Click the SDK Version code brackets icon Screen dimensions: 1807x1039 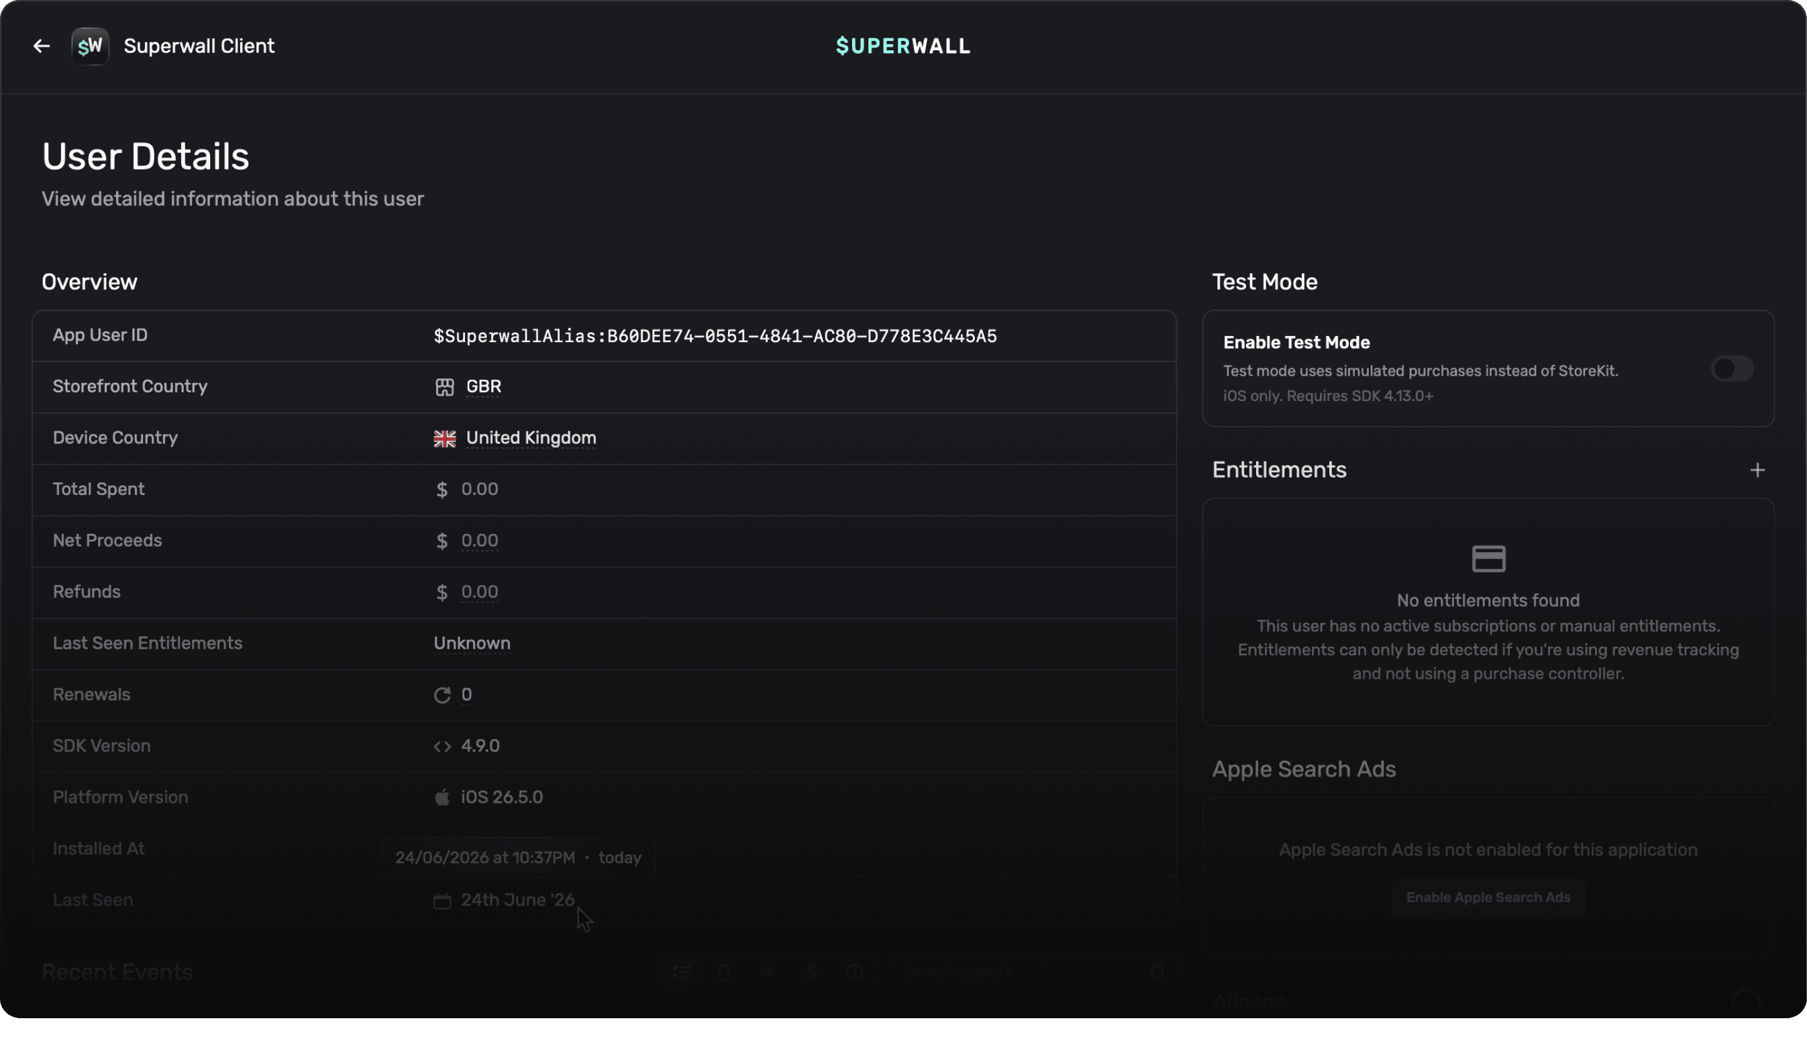pyautogui.click(x=442, y=747)
